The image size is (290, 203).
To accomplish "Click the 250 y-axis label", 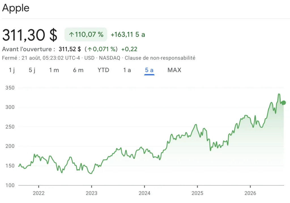I will click(10, 127).
